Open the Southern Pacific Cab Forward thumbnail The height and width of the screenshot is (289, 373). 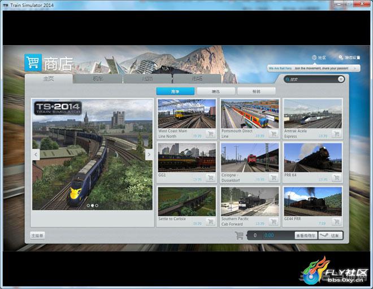click(x=250, y=202)
